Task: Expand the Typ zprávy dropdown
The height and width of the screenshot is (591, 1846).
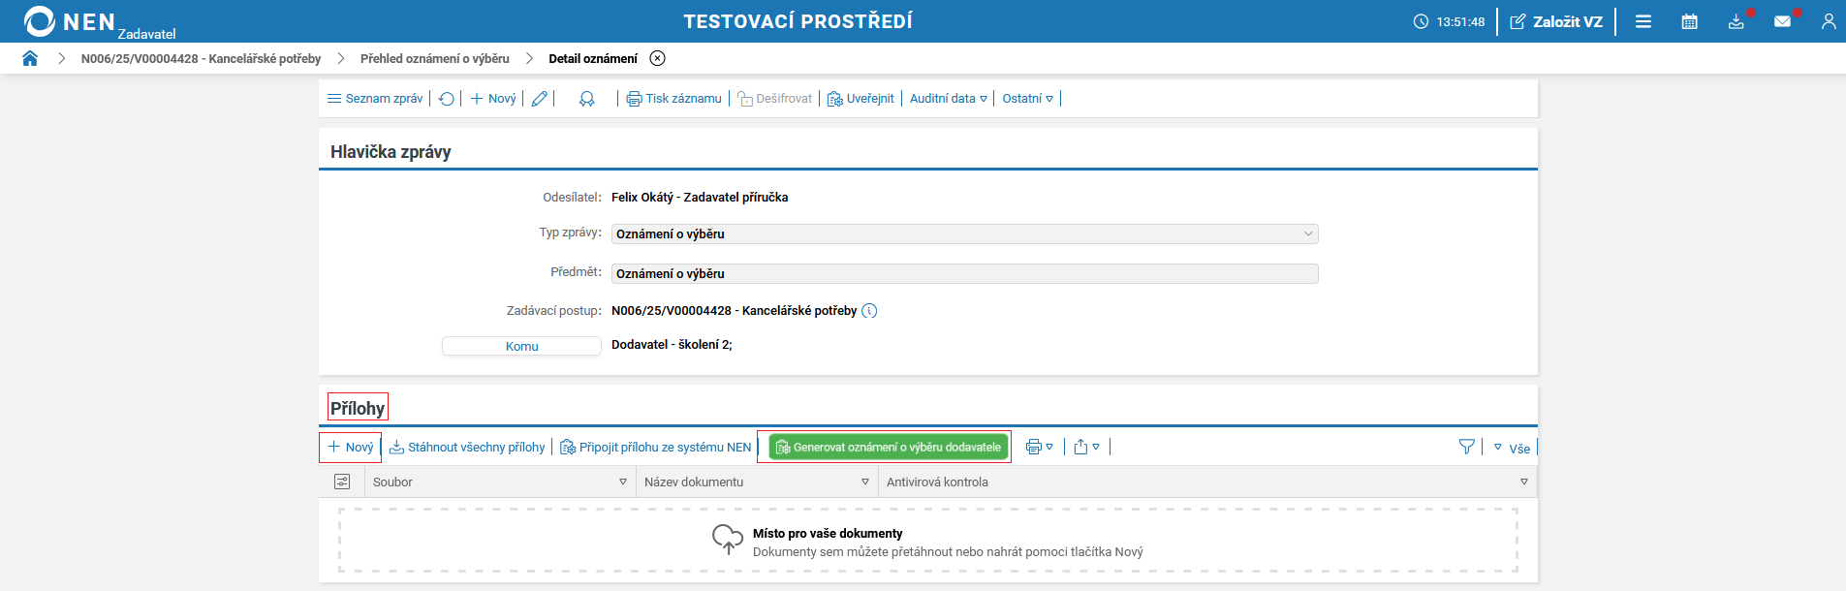Action: click(x=1308, y=233)
